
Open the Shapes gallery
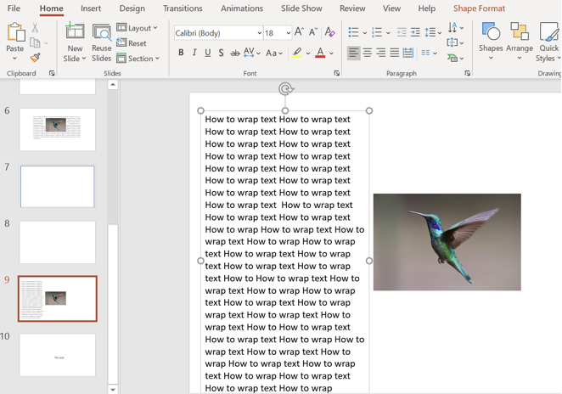[x=491, y=42]
